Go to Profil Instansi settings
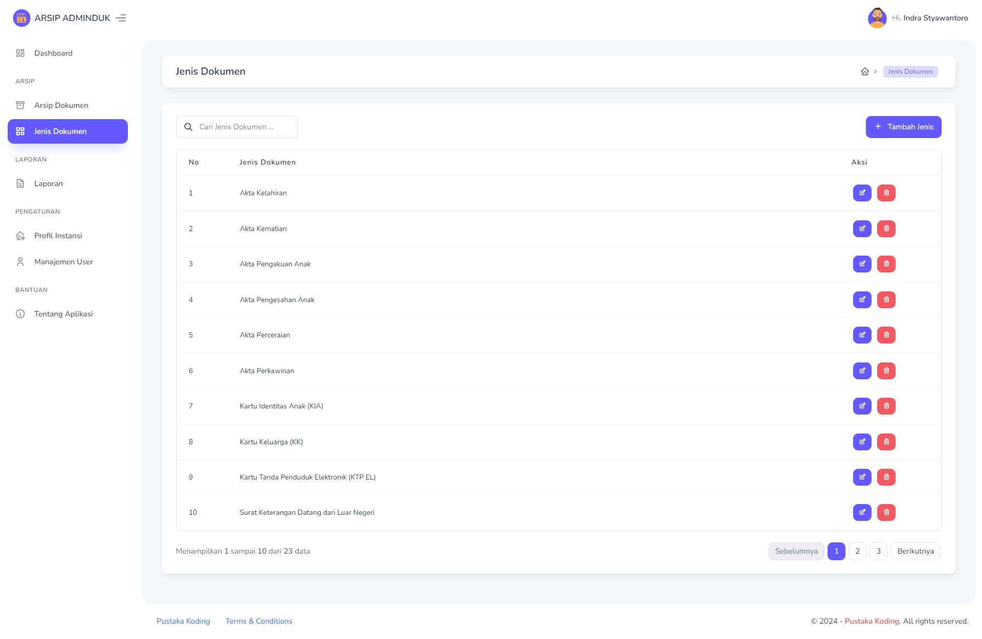982x639 pixels. point(68,236)
